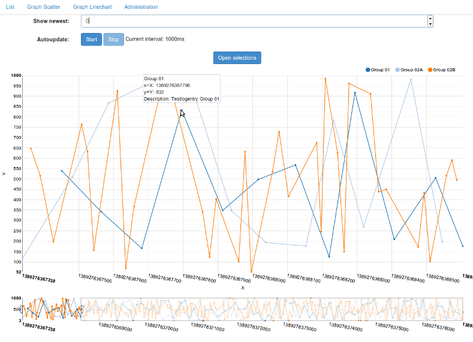473x342 pixels.
Task: Toggle Group 01 legend series
Action: click(x=377, y=70)
